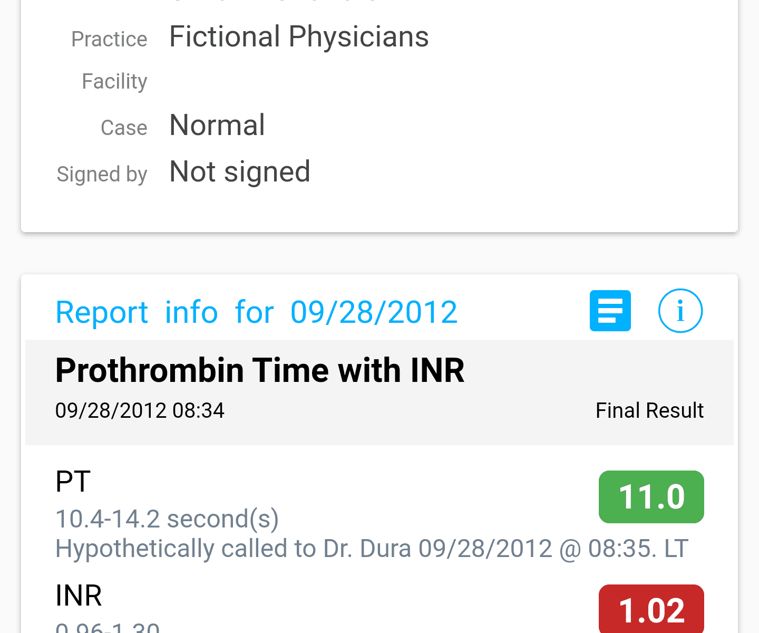Tap the Hypothetically called to Dr. Dura comment

point(372,549)
